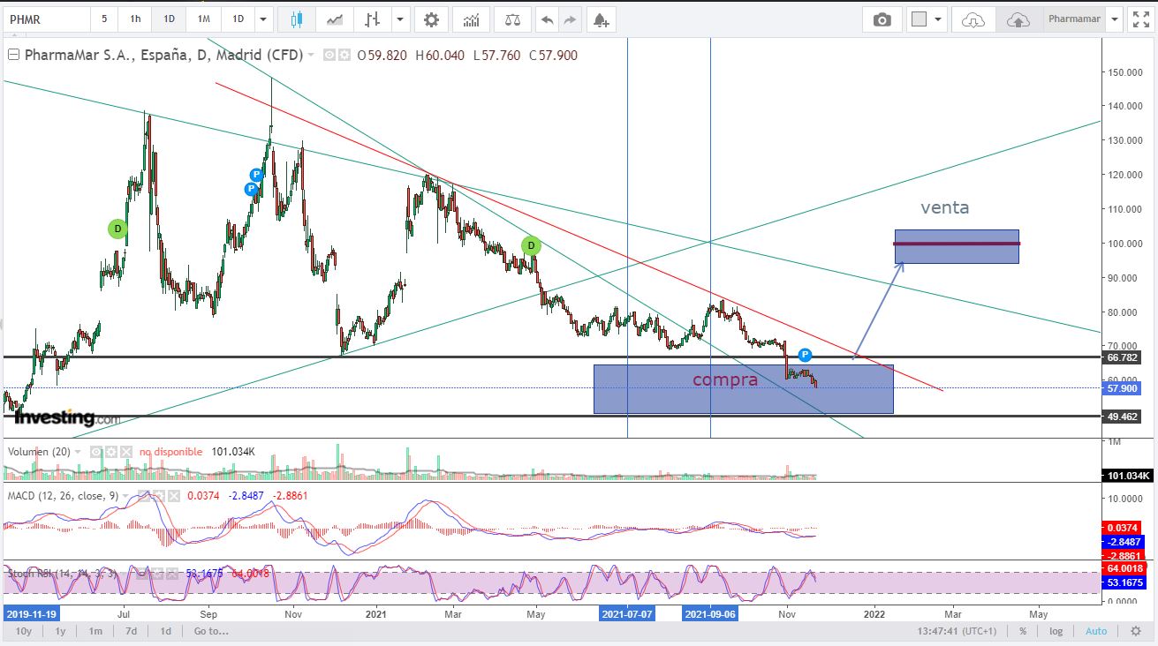Select the 1M interval
The width and height of the screenshot is (1158, 646).
(x=203, y=19)
